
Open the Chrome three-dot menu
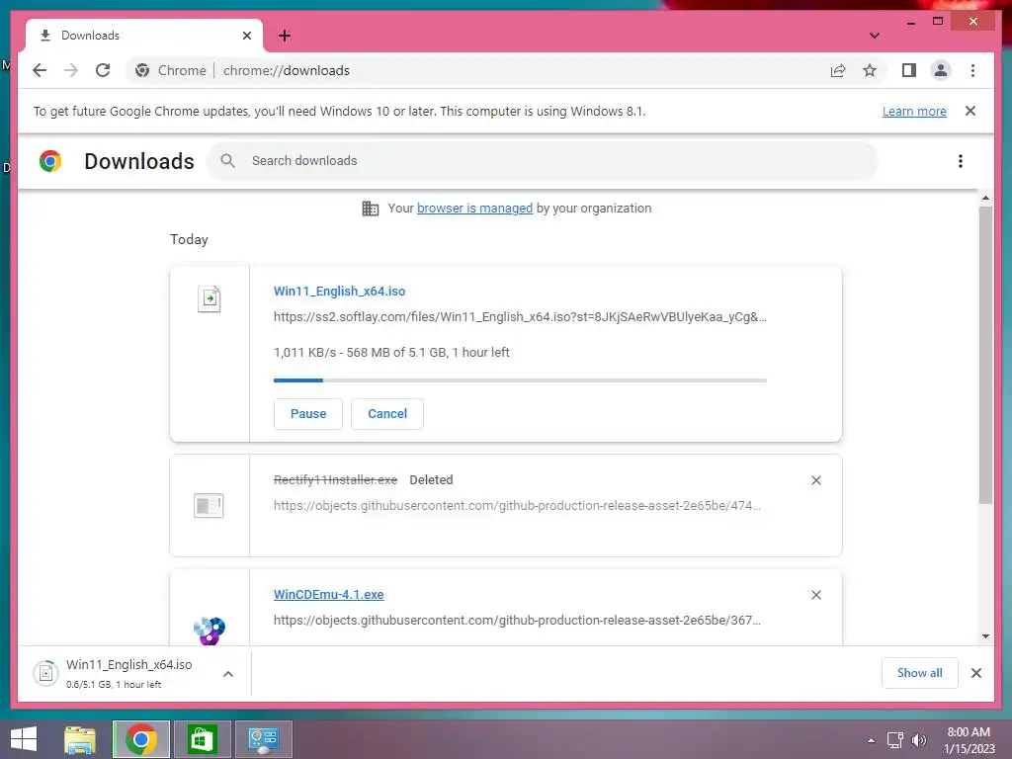tap(972, 70)
